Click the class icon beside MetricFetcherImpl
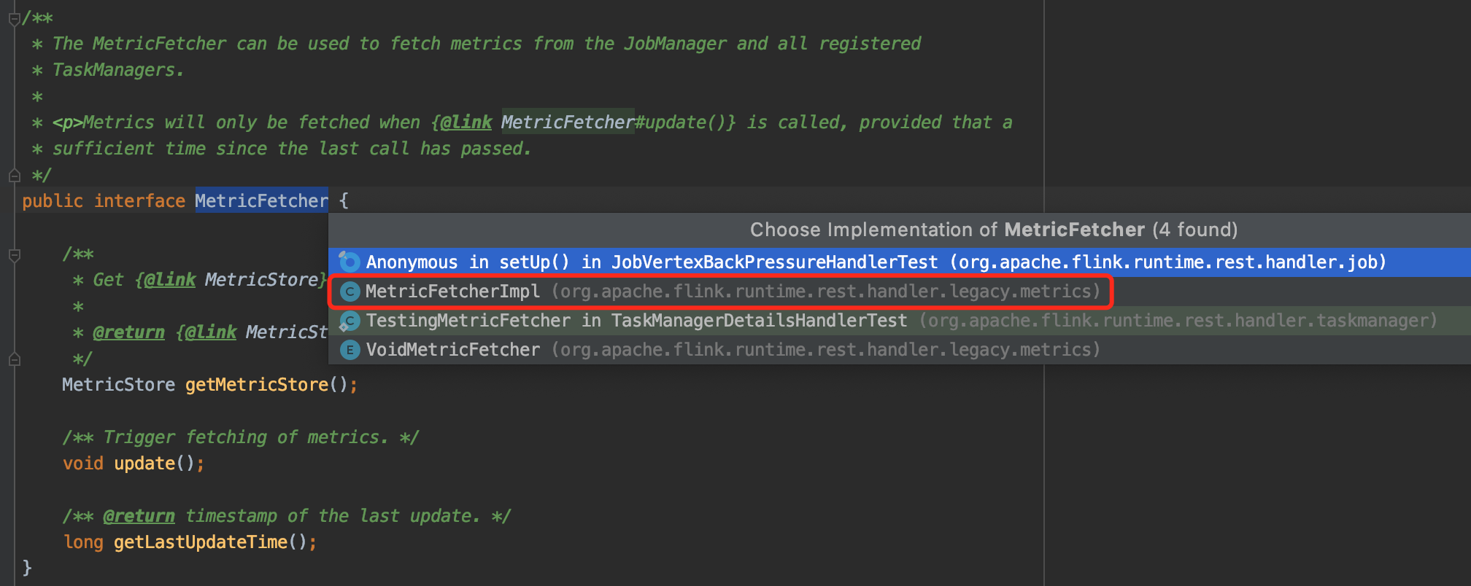 (x=350, y=292)
